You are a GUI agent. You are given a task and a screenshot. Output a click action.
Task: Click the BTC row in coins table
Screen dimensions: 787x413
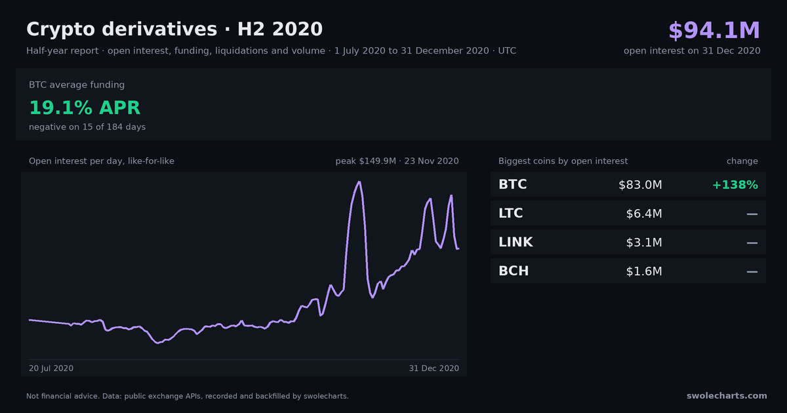[x=628, y=184]
